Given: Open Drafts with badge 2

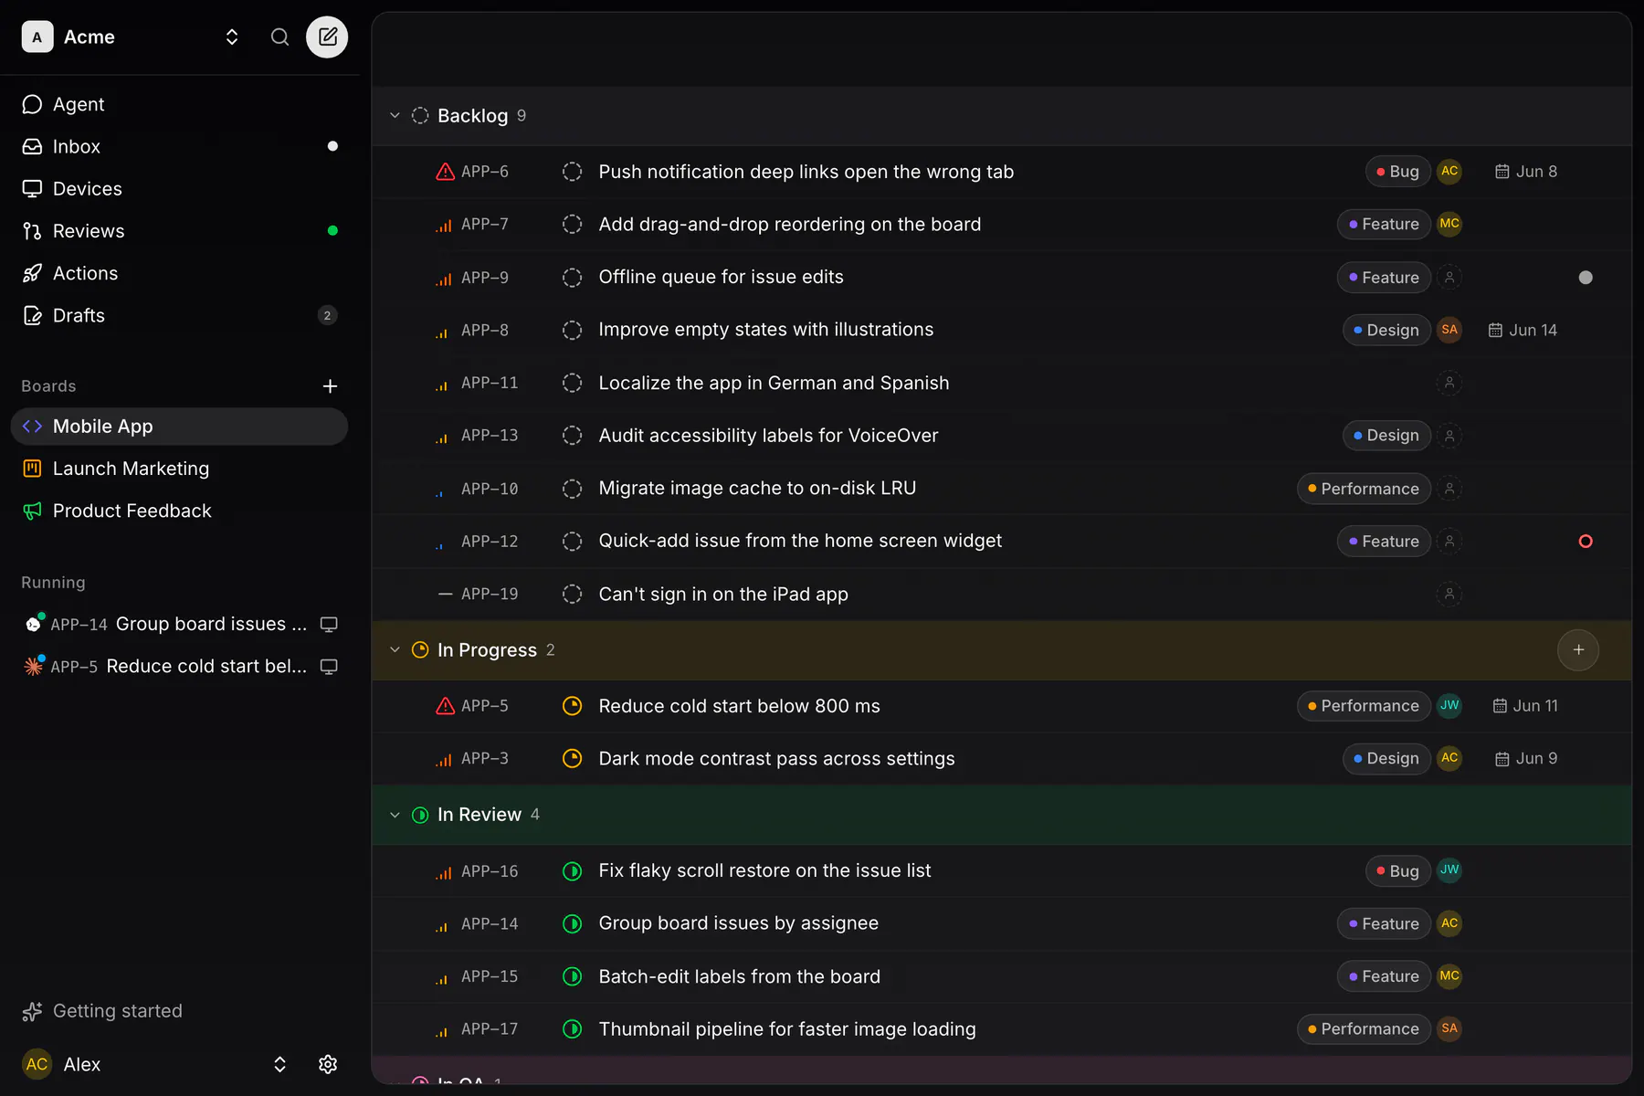Looking at the screenshot, I should coord(180,315).
